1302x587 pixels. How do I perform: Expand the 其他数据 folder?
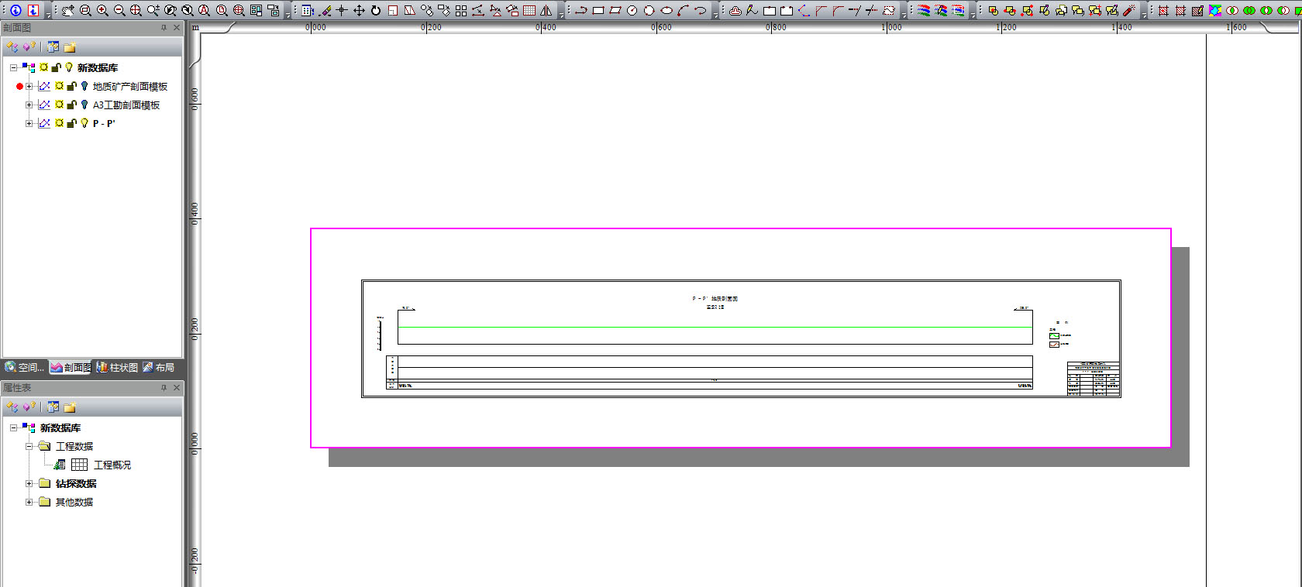[x=29, y=502]
